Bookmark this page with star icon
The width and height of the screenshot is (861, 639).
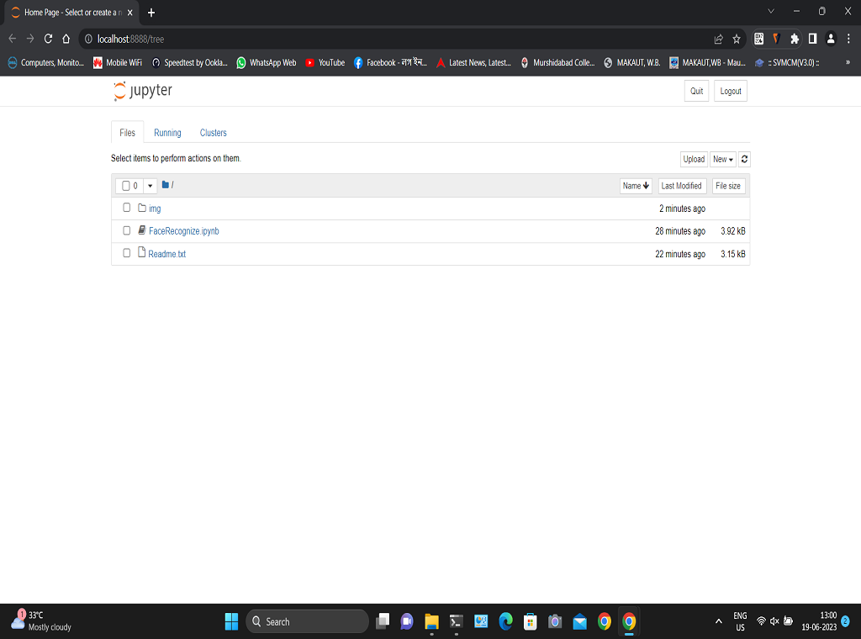(x=737, y=39)
